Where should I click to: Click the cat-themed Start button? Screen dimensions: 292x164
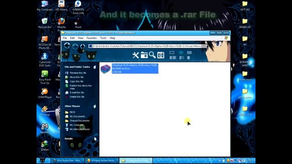tap(43, 160)
